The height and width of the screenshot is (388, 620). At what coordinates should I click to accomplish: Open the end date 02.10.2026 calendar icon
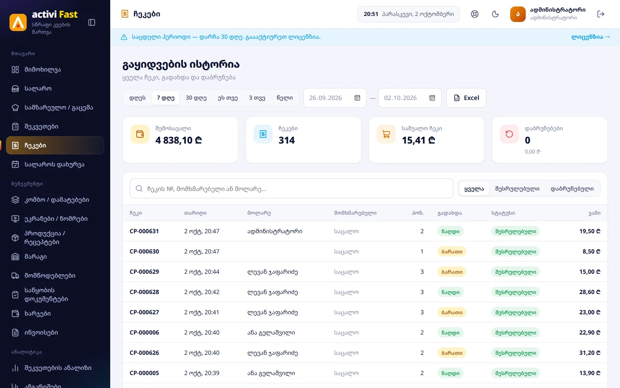tap(432, 98)
